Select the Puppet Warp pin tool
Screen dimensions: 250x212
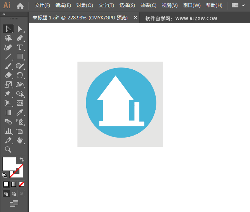point(8,94)
